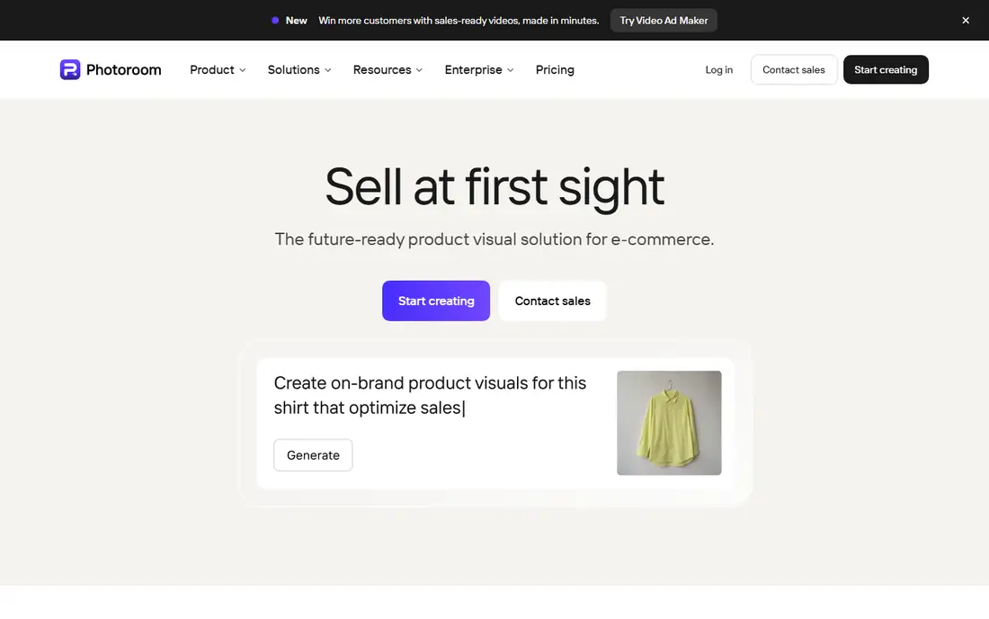Expand the Solutions menu
This screenshot has height=619, width=989.
coord(299,69)
